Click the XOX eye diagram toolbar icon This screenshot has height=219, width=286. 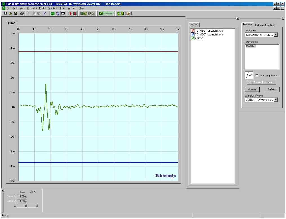click(120, 13)
